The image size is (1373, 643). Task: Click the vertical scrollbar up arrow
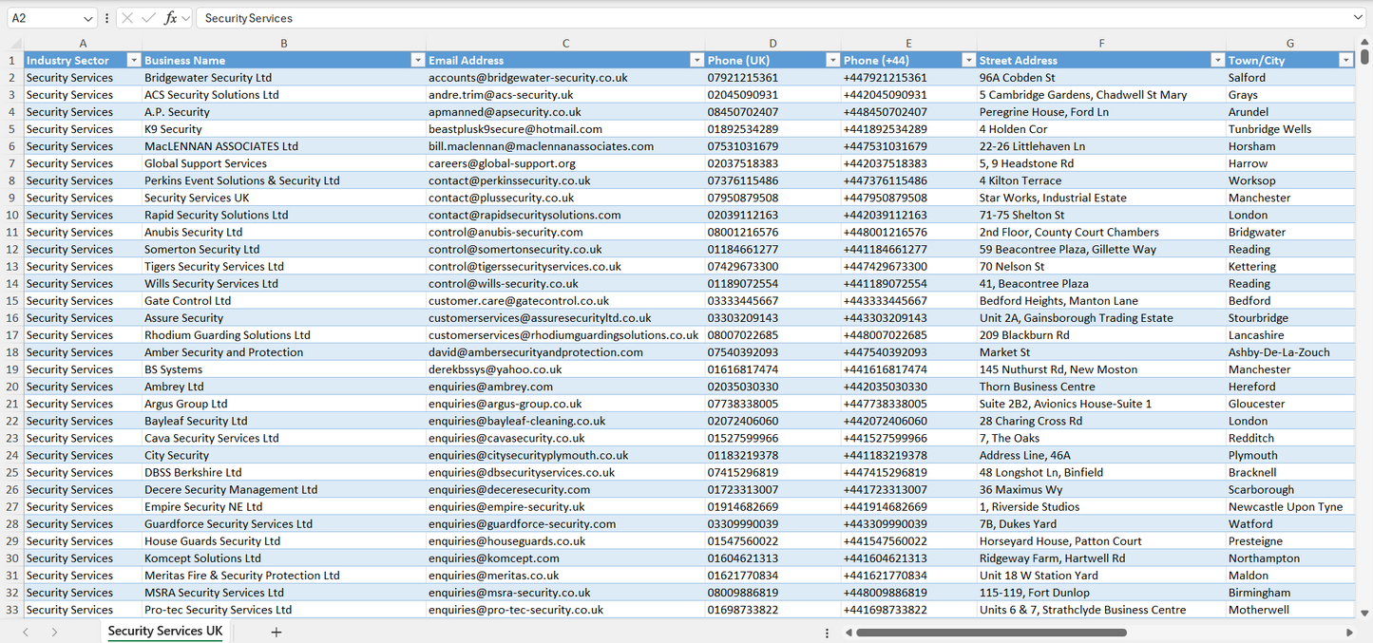[1365, 42]
